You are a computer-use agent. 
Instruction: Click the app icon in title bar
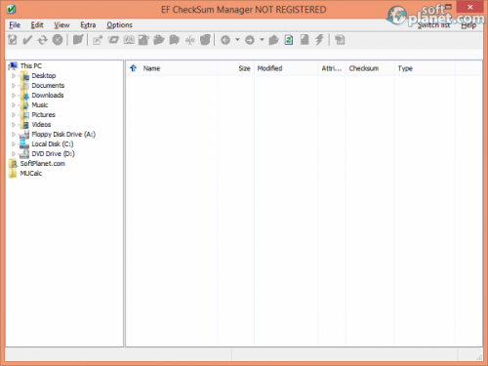(12, 10)
